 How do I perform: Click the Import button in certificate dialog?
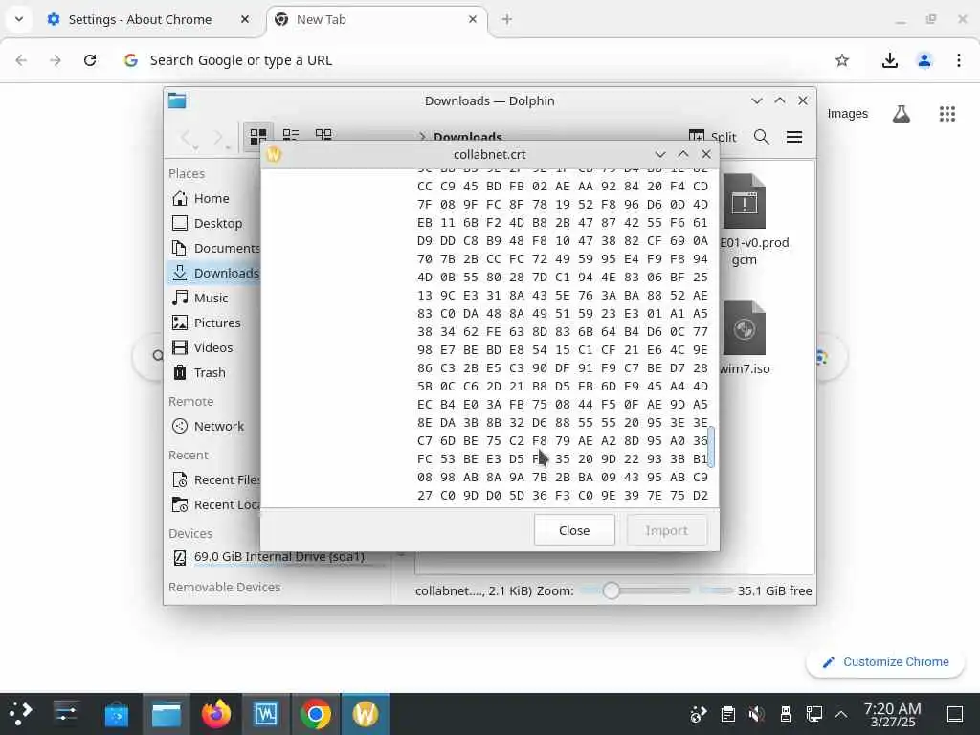tap(666, 530)
